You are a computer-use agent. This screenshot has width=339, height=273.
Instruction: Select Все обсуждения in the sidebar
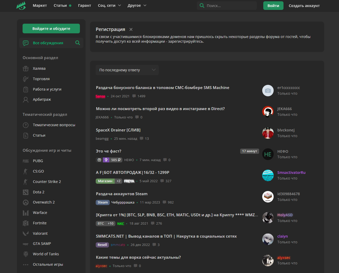click(x=51, y=43)
